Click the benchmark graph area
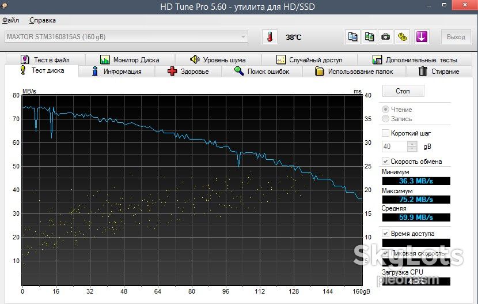Screen dimensions: 478x304 [192, 190]
